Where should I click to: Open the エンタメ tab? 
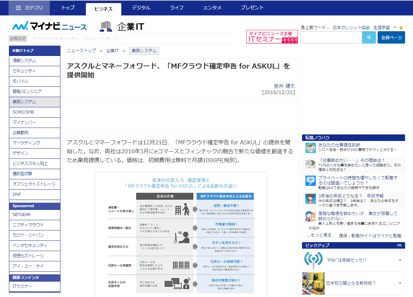pyautogui.click(x=212, y=8)
